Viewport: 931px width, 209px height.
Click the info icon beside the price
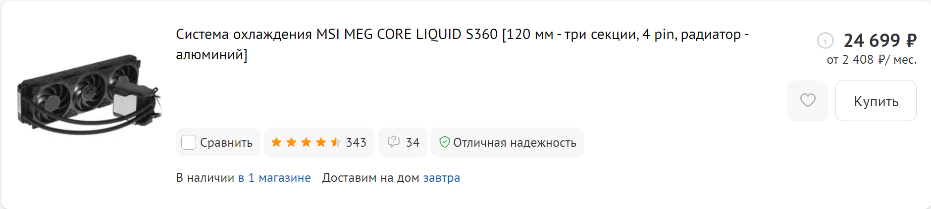(x=825, y=40)
